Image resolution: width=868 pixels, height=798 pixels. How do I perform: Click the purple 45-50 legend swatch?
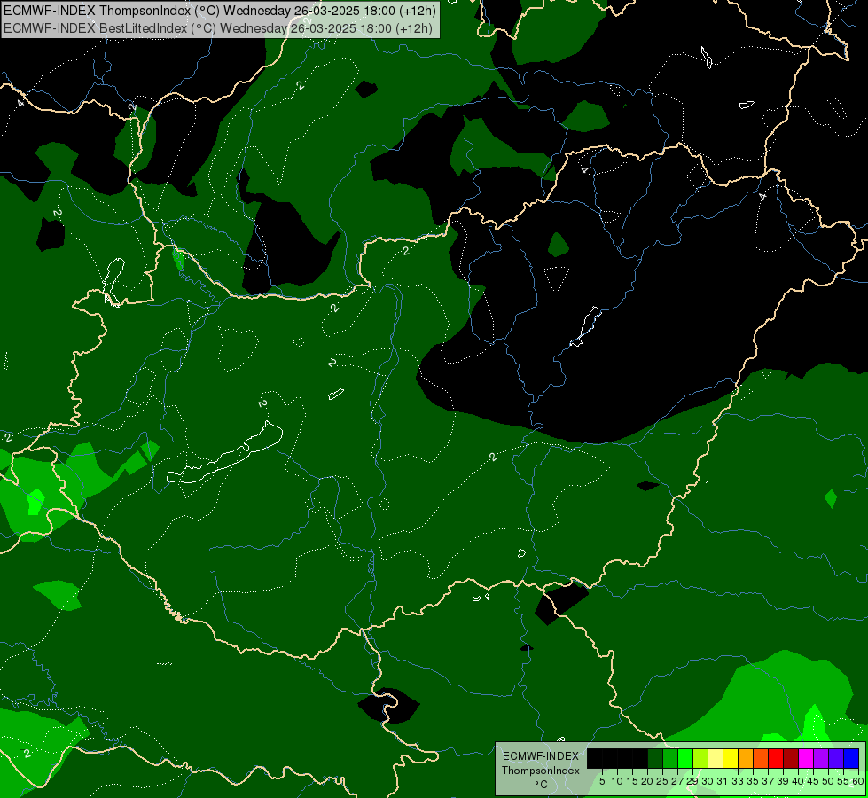pyautogui.click(x=821, y=758)
